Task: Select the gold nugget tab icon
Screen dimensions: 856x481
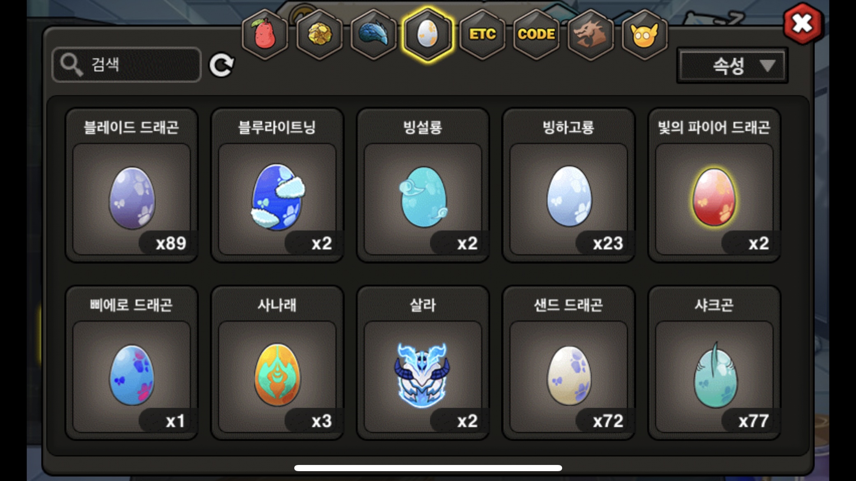Action: click(x=319, y=35)
